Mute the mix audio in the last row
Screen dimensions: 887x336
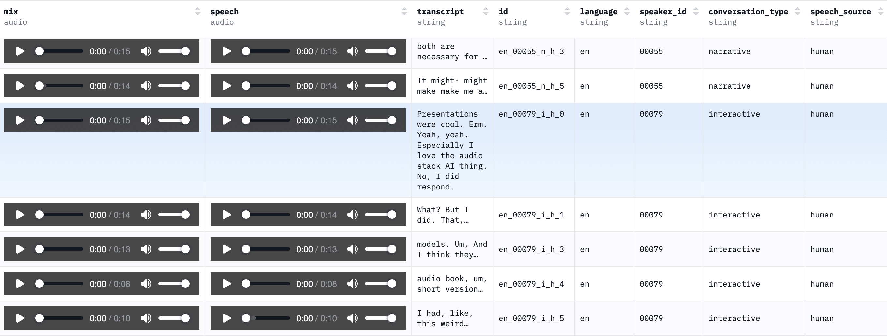[x=146, y=318]
